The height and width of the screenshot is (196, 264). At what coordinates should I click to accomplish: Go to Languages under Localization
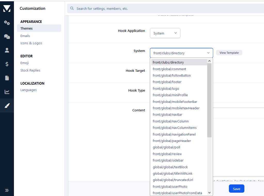click(28, 90)
